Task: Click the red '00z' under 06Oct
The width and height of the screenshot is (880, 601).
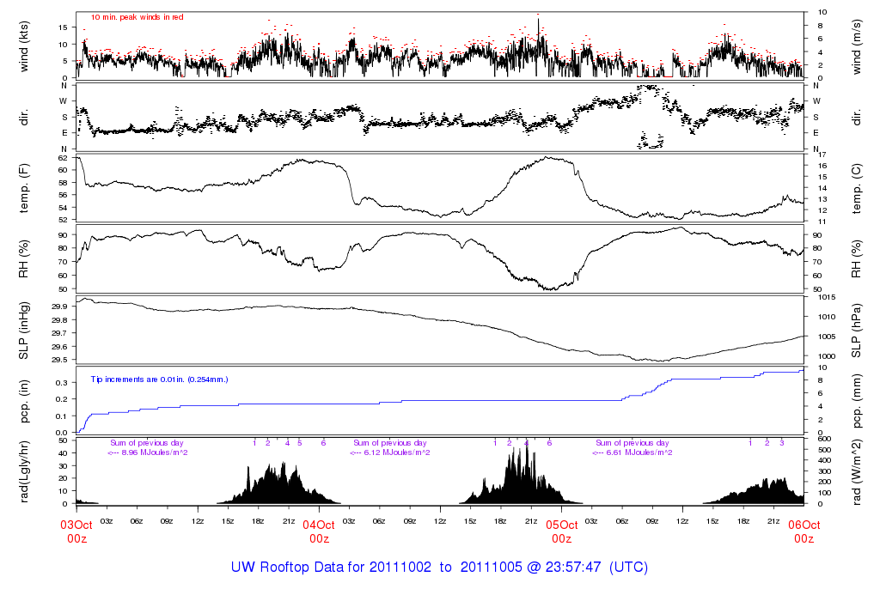Action: click(x=804, y=539)
